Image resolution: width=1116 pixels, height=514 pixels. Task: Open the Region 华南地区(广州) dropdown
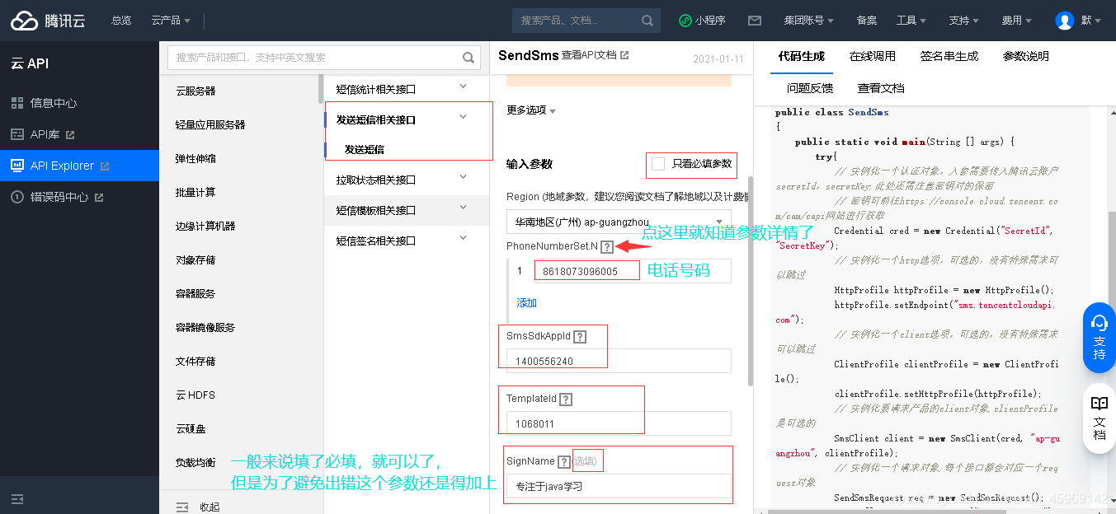(619, 222)
